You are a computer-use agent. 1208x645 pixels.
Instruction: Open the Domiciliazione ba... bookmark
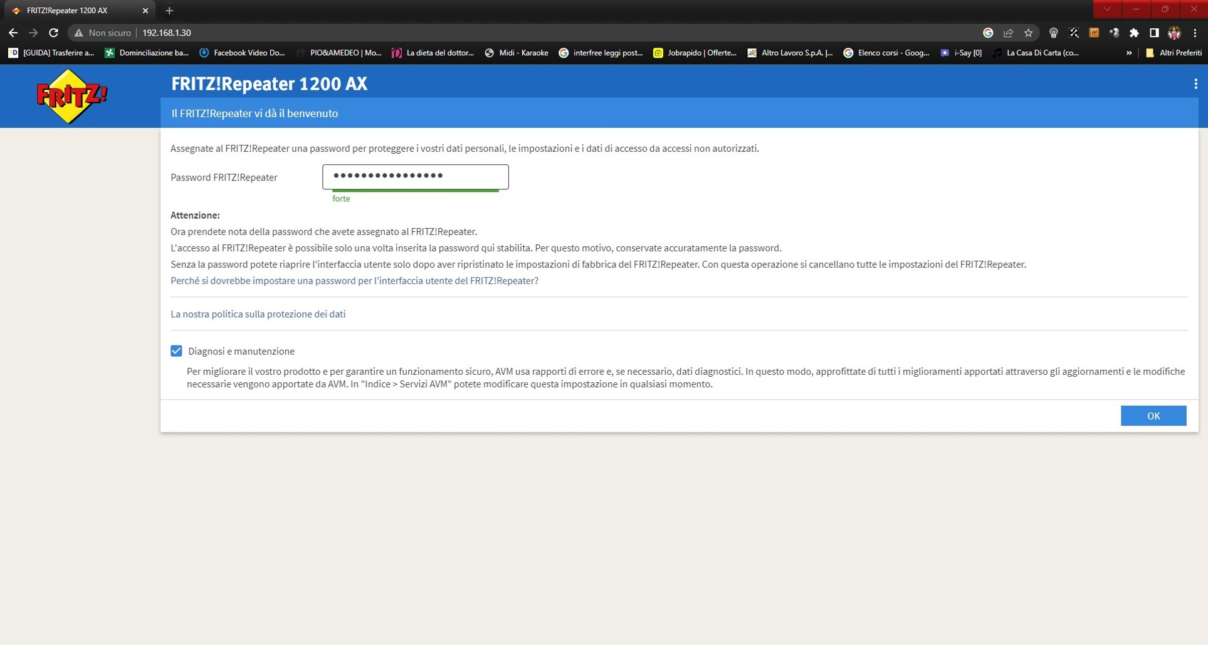147,53
